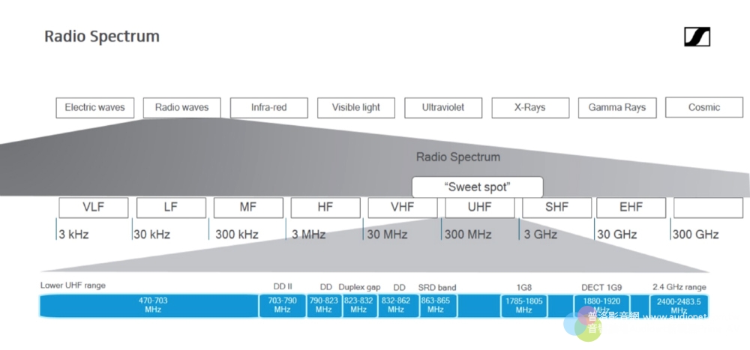
Task: Click the empty box after EHF
Action: 709,208
